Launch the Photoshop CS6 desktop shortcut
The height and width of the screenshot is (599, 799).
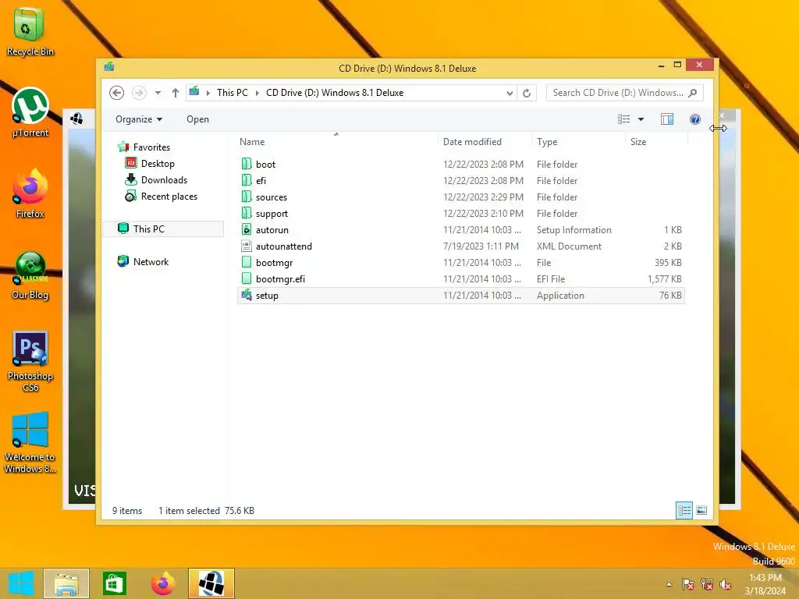30,362
